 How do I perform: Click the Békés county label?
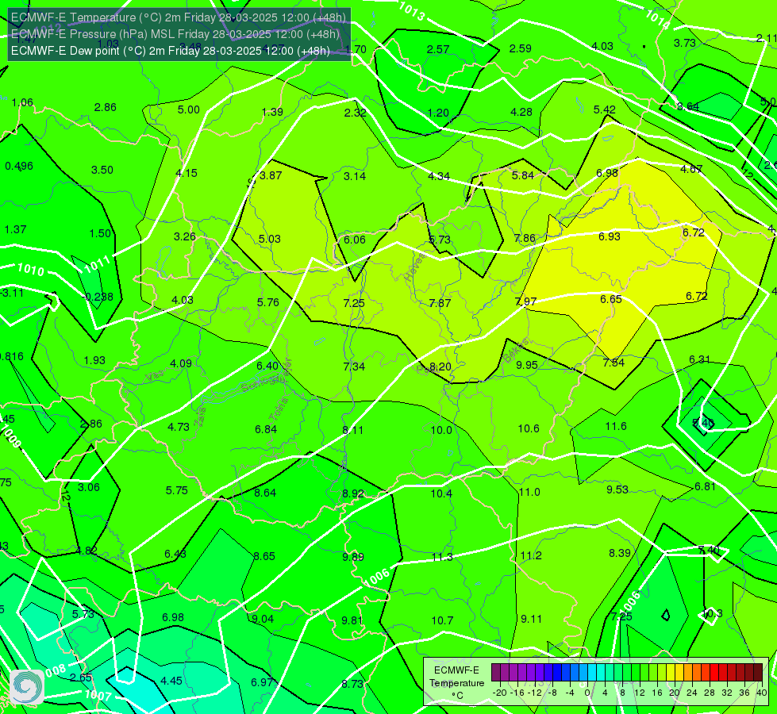pos(515,351)
